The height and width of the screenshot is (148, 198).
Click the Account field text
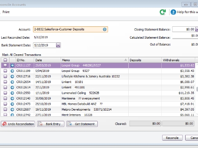59,29
